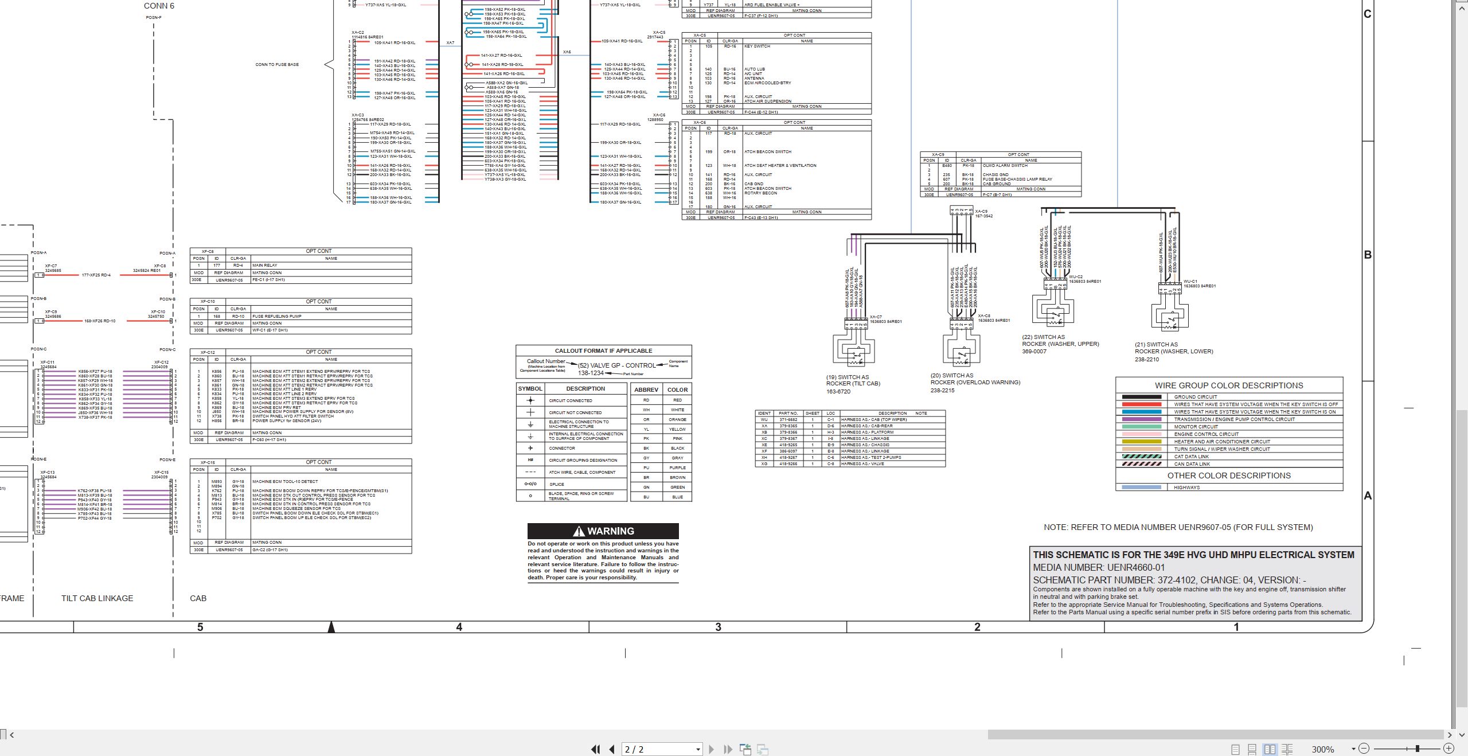Click '(52) VALVE GP - CONTROL' callout example

coord(616,365)
